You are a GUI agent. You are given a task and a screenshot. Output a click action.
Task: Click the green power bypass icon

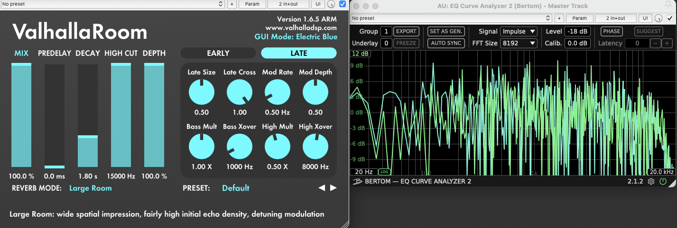click(x=663, y=182)
